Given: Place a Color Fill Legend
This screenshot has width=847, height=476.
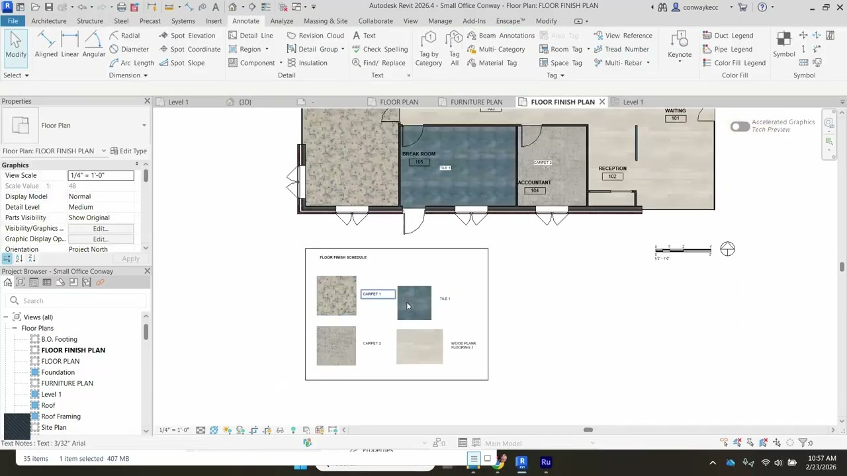Looking at the screenshot, I should coord(733,63).
